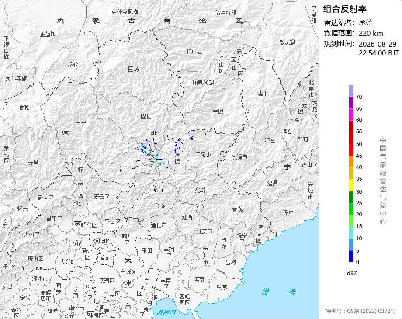
Task: Click the 平泉市 label on the map
Action: pos(203,154)
